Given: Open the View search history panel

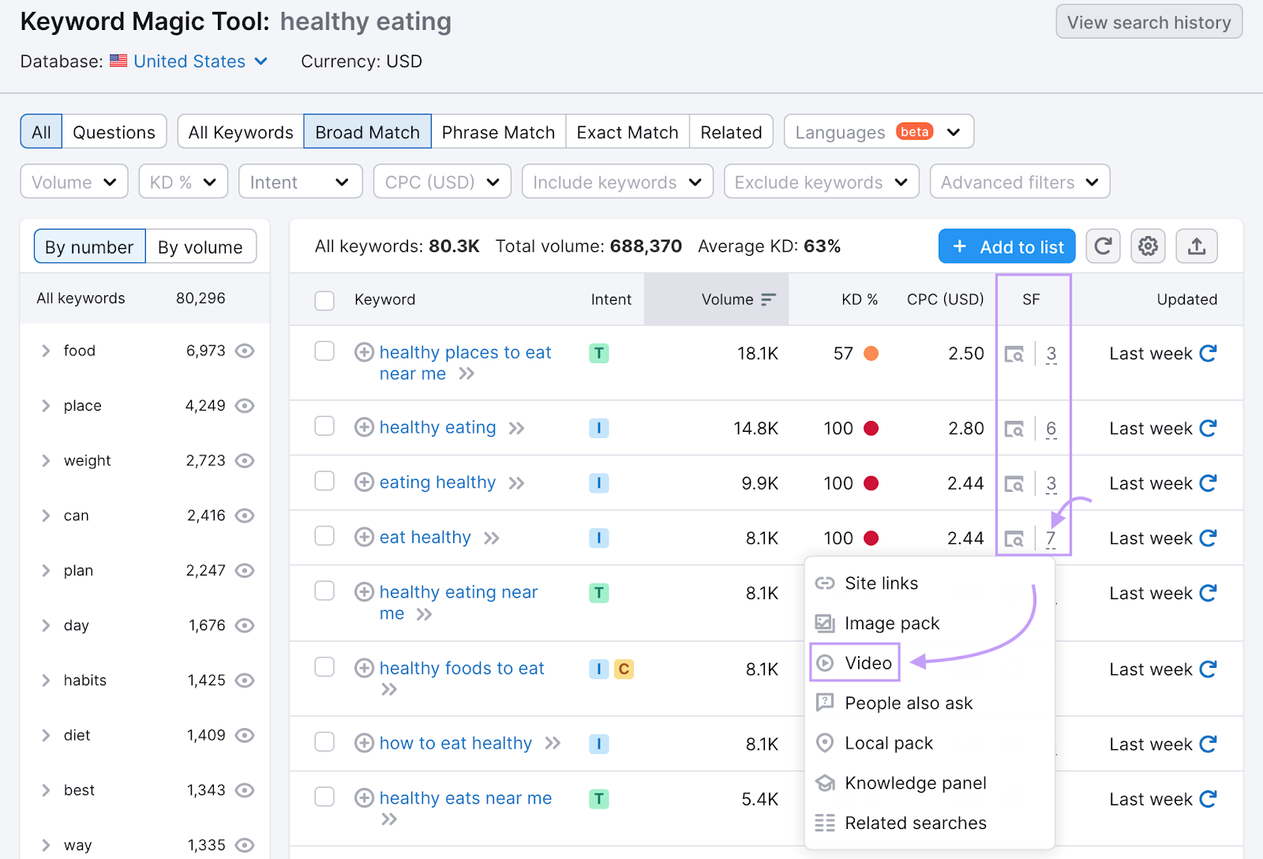Looking at the screenshot, I should (1149, 21).
